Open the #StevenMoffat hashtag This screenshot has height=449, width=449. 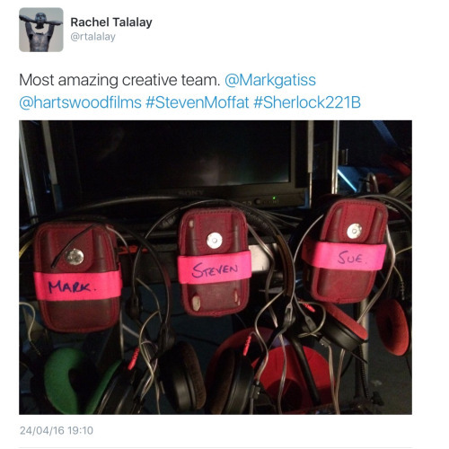pyautogui.click(x=198, y=102)
